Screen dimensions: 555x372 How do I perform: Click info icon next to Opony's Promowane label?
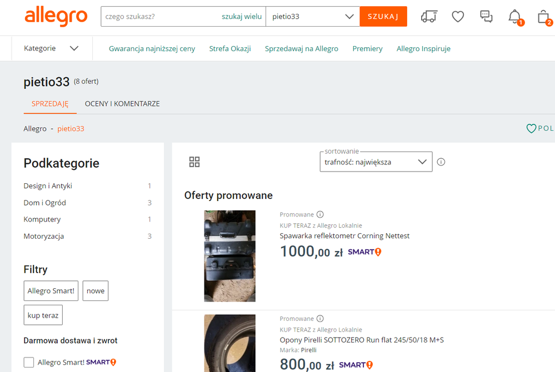(x=320, y=319)
